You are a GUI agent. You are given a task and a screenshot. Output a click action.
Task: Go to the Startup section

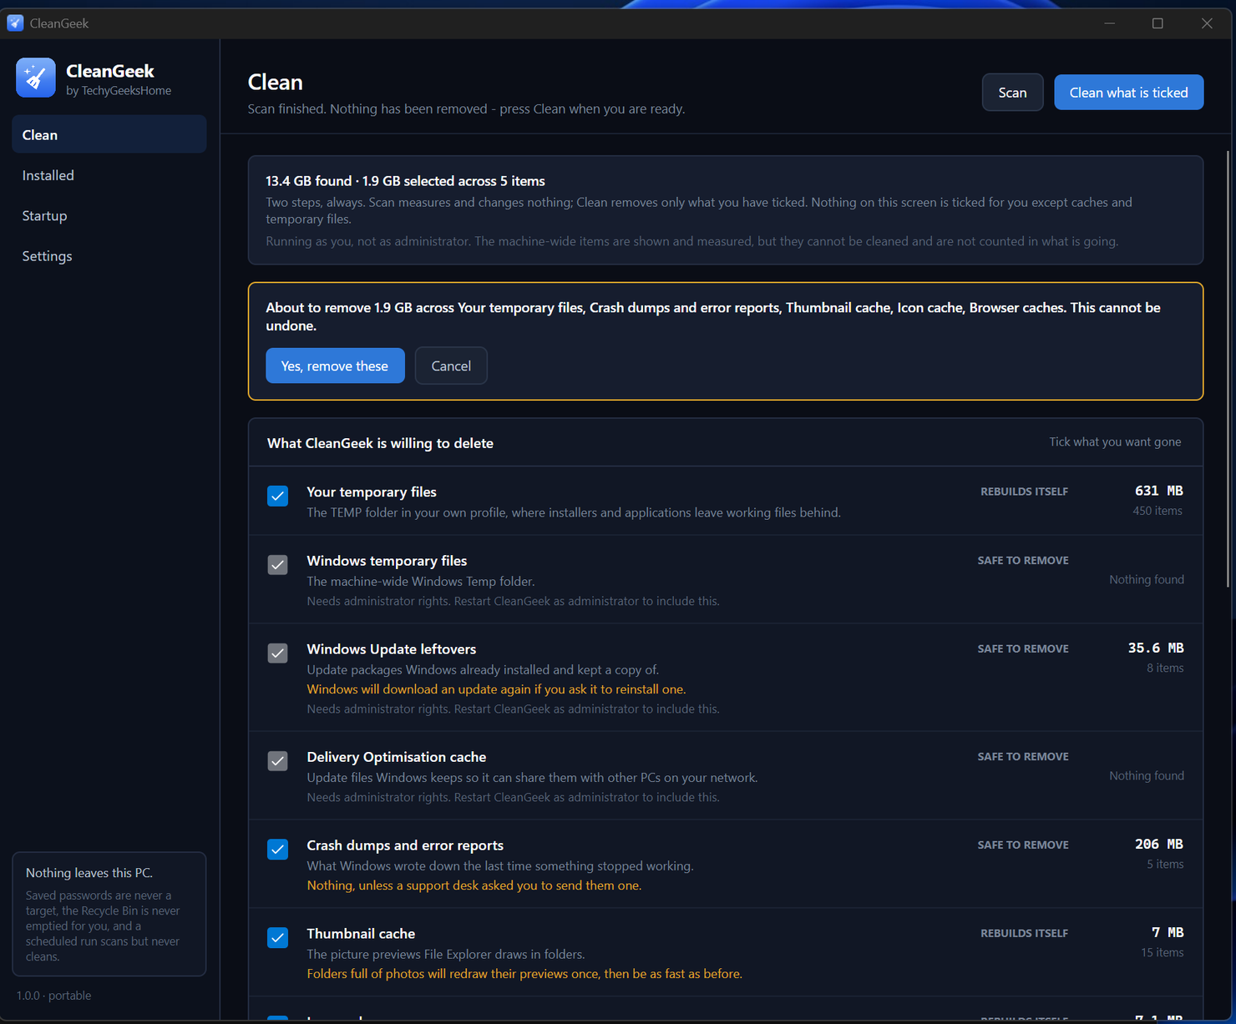click(109, 215)
